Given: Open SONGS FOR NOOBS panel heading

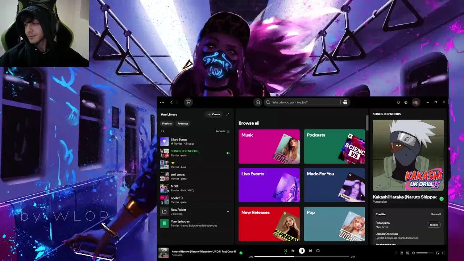Looking at the screenshot, I should click(386, 114).
